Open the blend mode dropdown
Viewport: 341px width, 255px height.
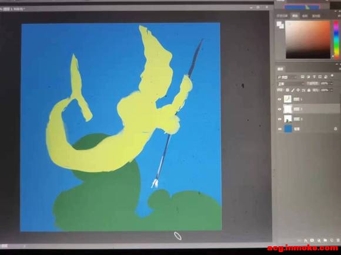tap(290, 83)
